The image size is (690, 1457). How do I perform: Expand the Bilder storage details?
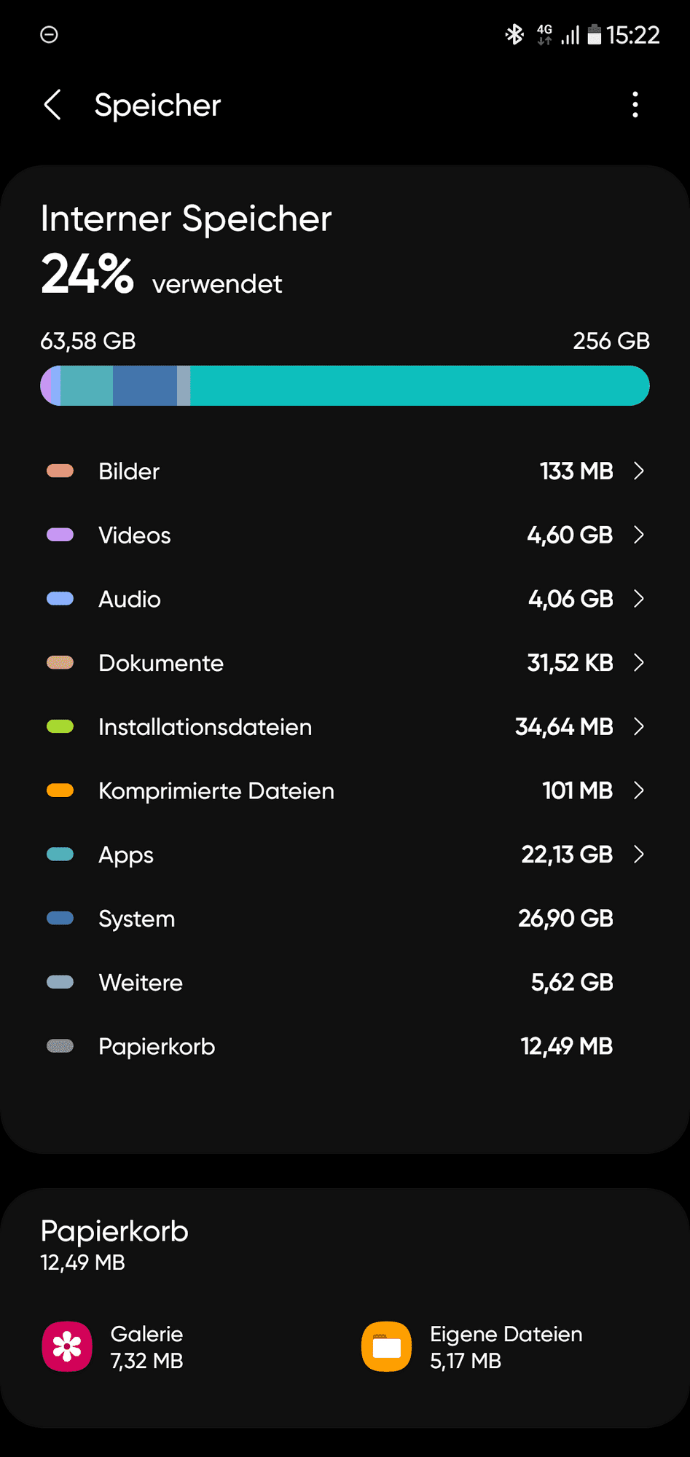tap(640, 471)
